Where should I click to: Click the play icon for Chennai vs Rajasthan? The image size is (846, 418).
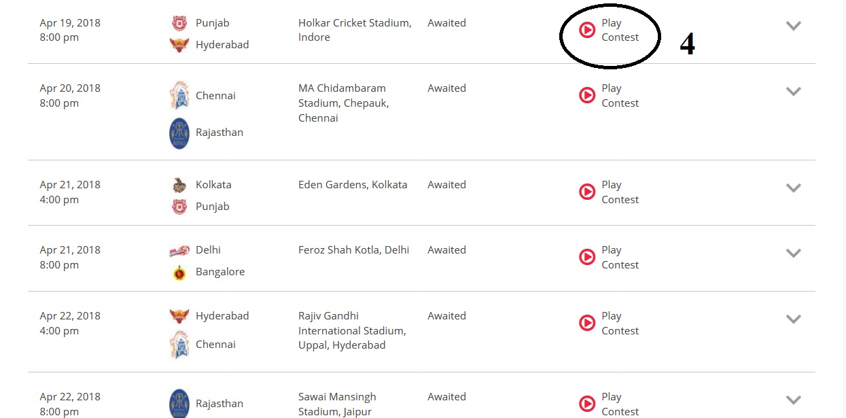[x=587, y=95]
